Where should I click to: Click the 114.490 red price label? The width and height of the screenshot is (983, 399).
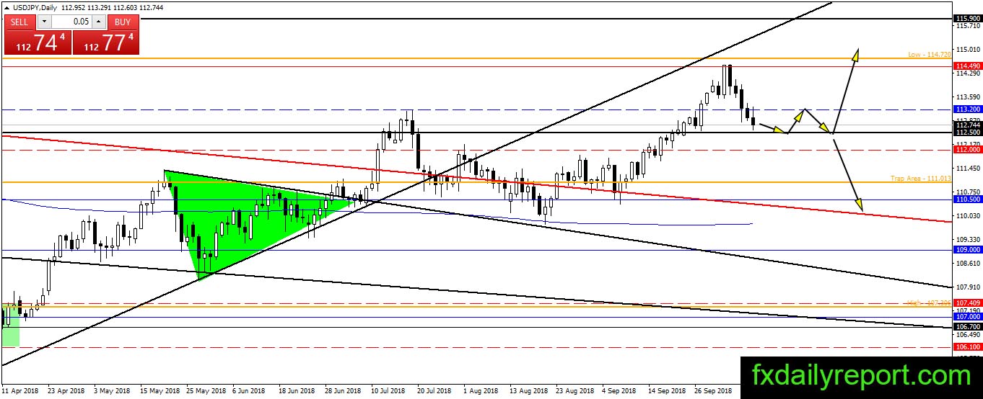967,66
